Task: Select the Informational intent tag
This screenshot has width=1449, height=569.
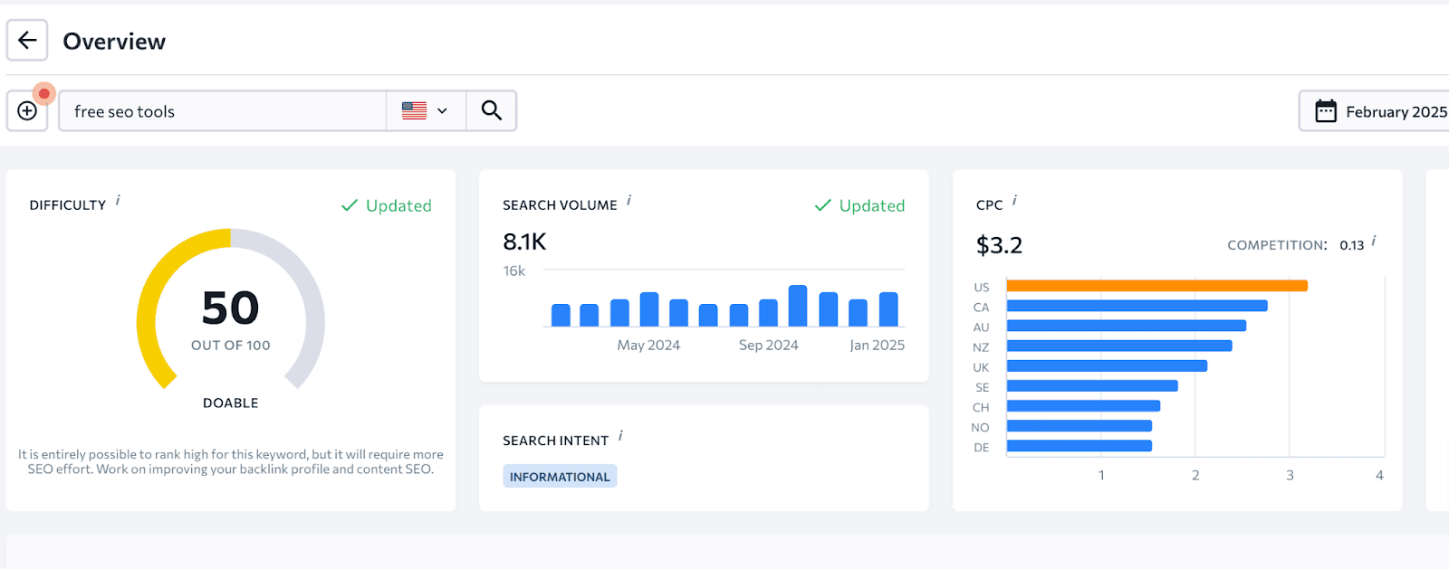Action: tap(560, 477)
